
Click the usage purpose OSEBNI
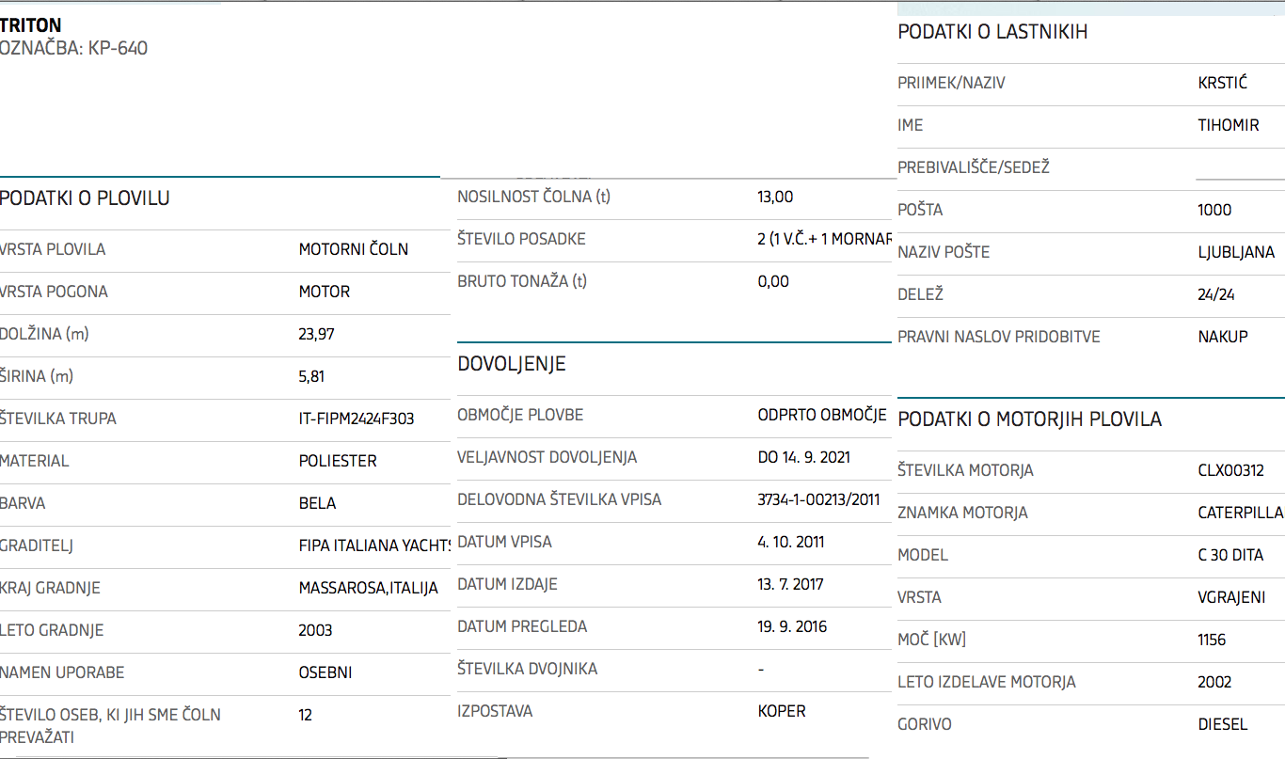coord(325,672)
